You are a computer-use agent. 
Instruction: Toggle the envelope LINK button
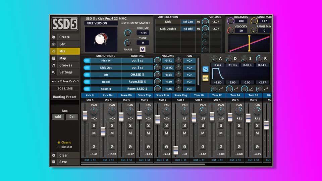click(x=205, y=78)
